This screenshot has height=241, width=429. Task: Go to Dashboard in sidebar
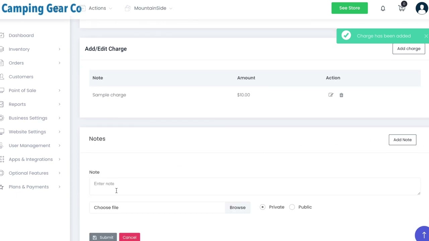[x=21, y=35]
